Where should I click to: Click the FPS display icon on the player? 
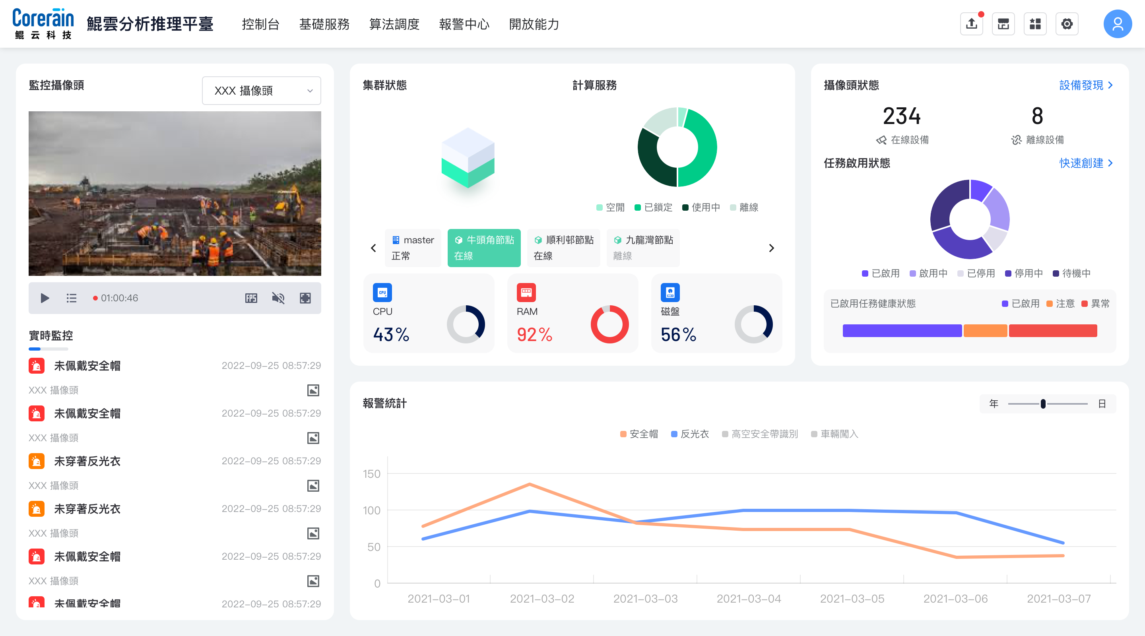click(x=251, y=298)
